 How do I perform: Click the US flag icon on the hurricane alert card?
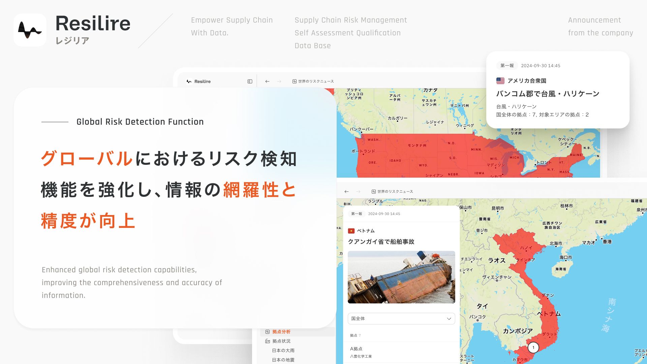(500, 81)
